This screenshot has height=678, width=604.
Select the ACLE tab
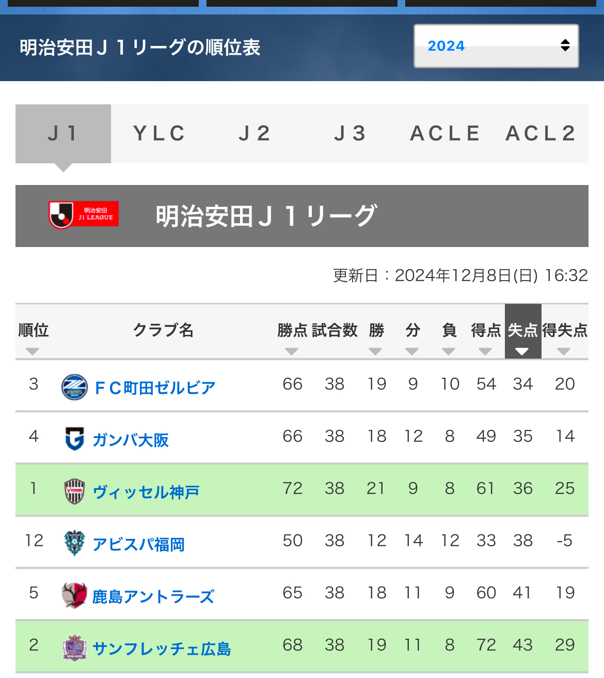(446, 134)
